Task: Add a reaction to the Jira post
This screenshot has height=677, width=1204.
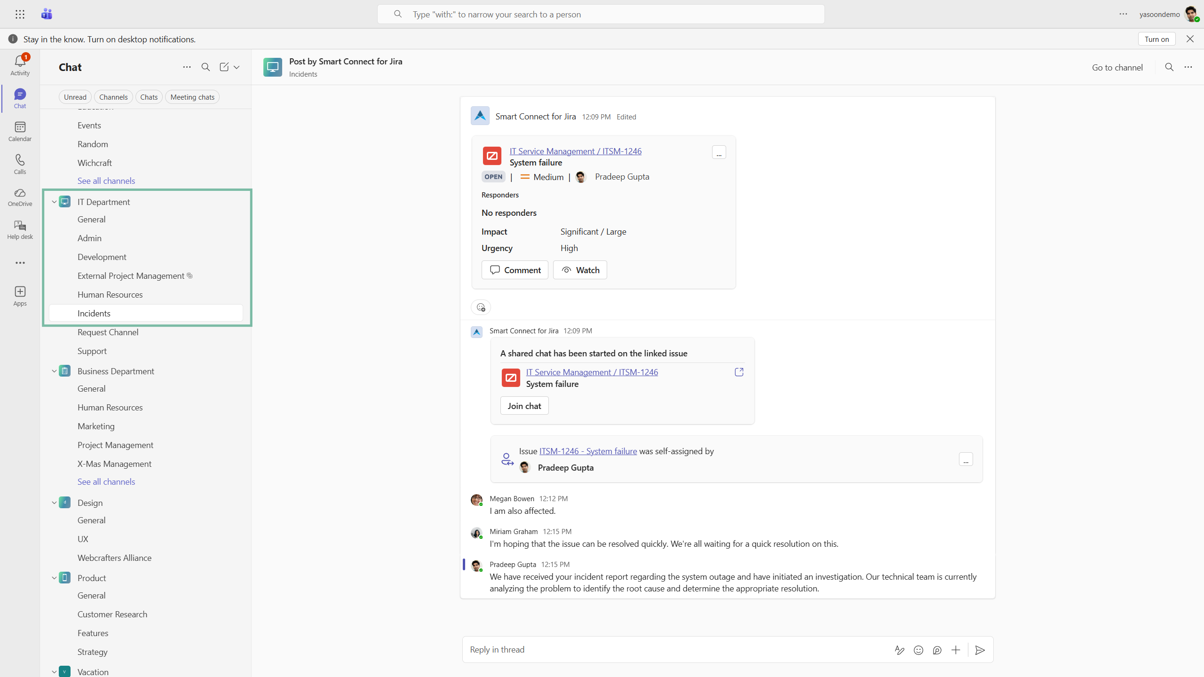Action: point(481,307)
